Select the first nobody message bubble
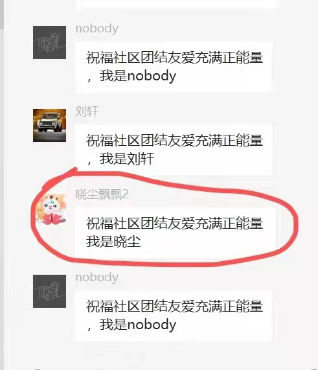 coord(174,67)
